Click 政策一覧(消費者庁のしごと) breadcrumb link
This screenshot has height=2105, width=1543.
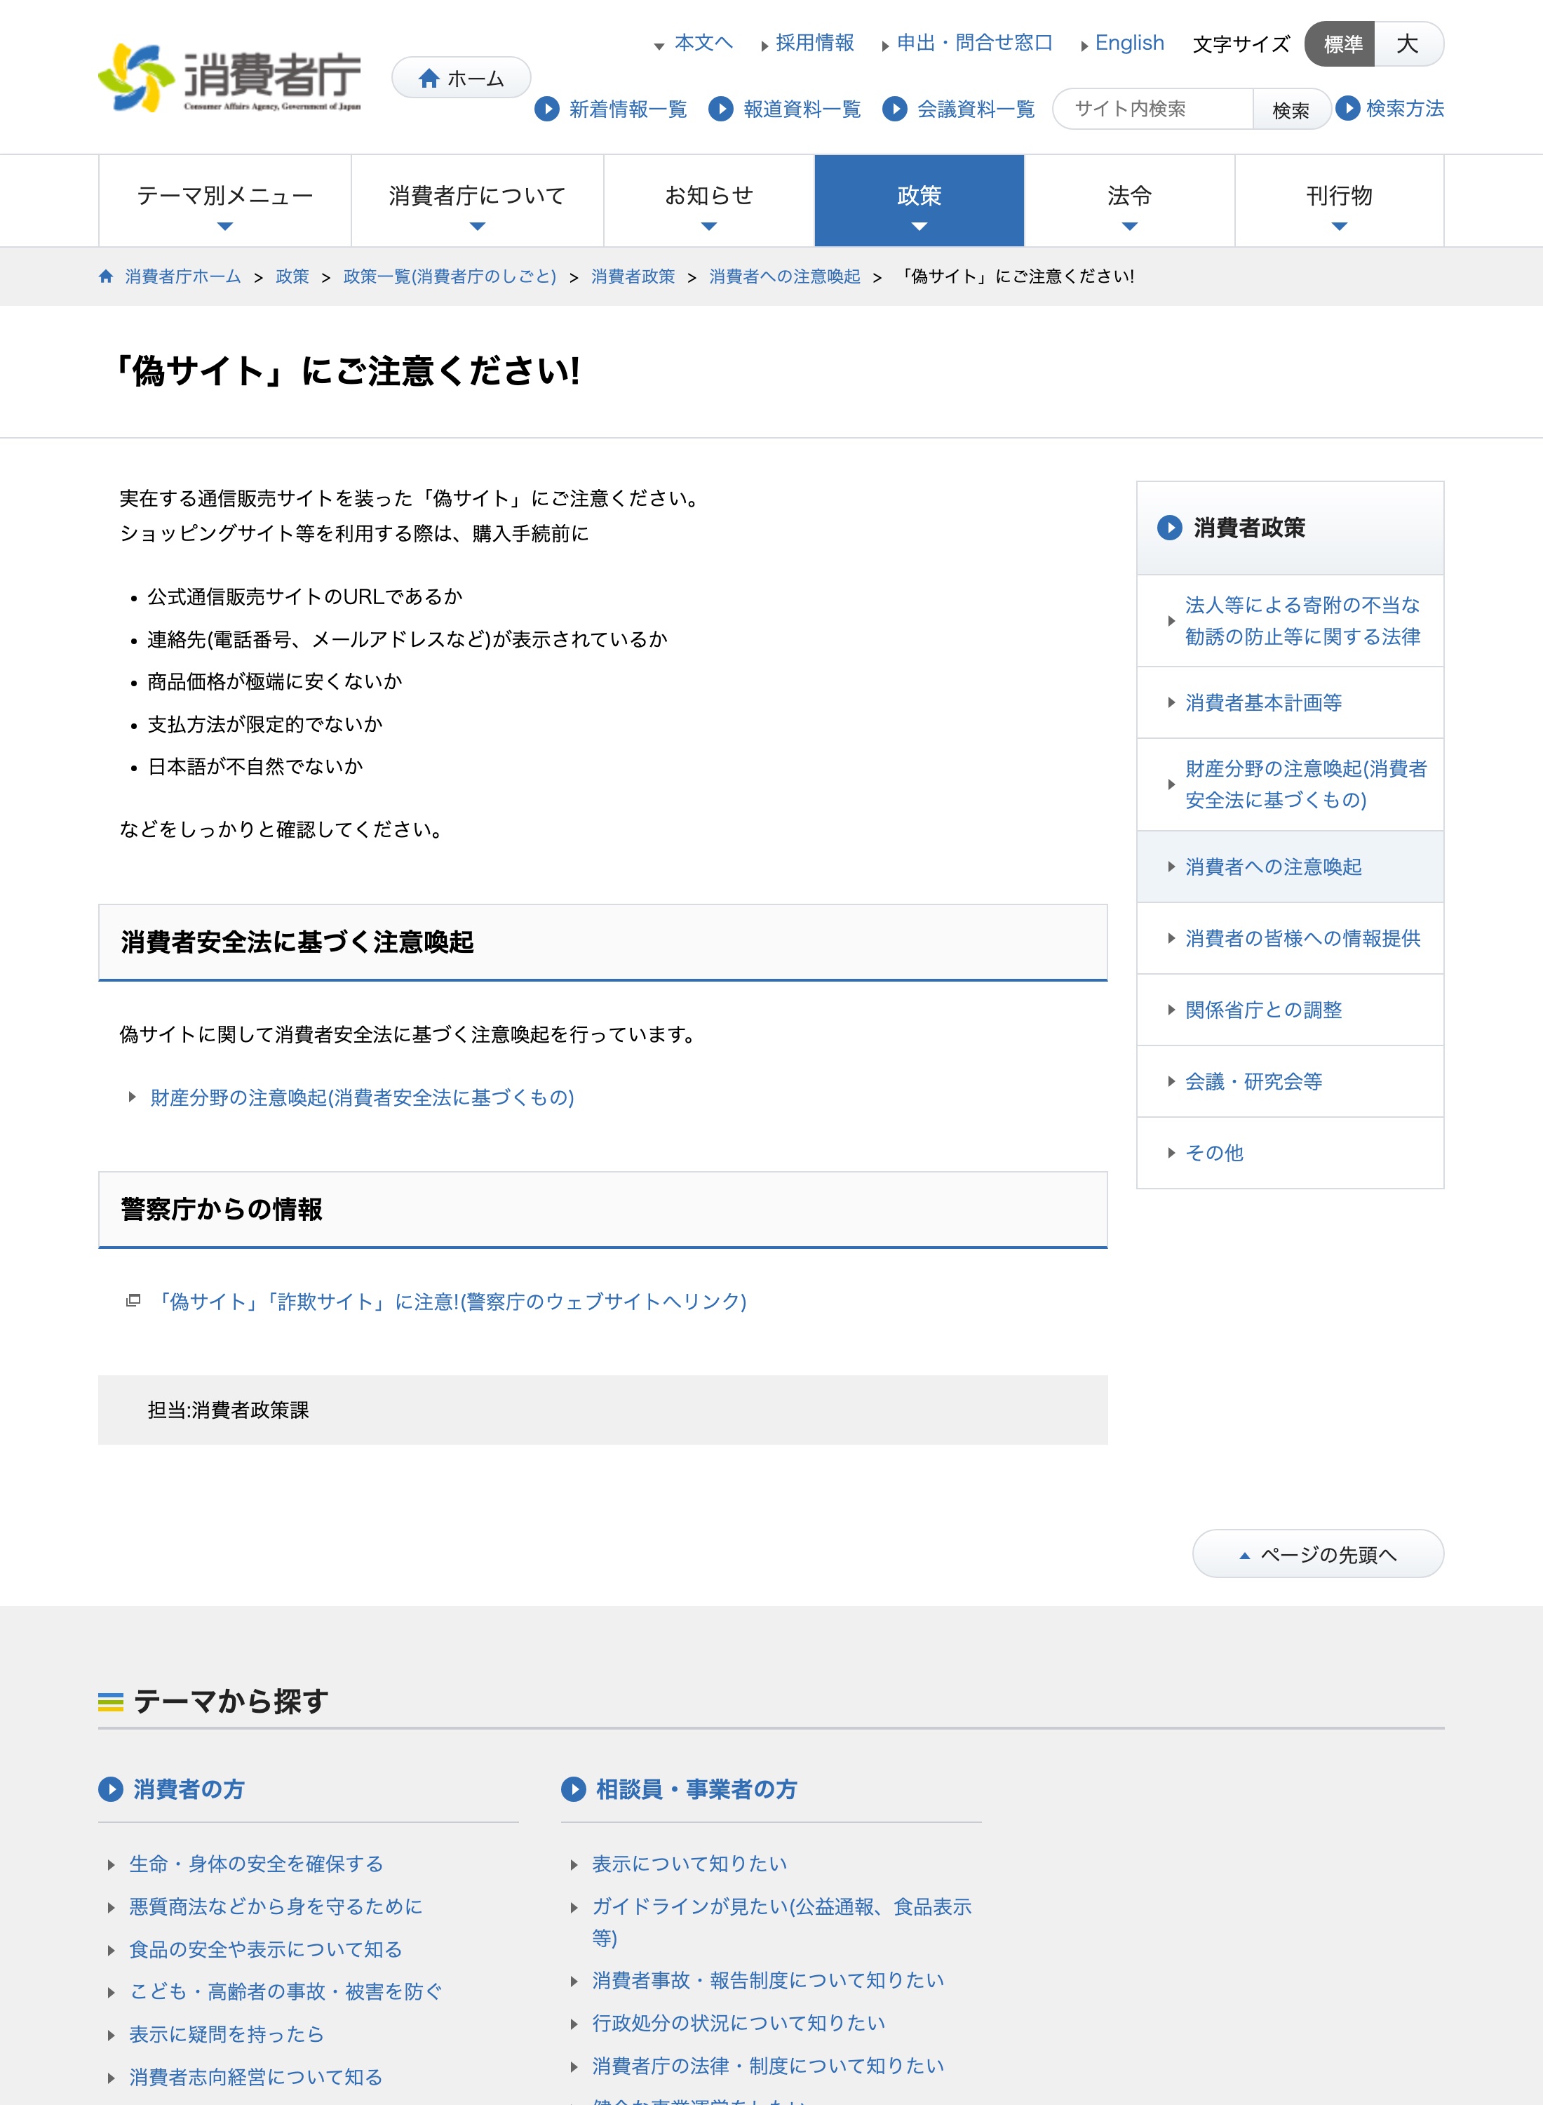[450, 276]
